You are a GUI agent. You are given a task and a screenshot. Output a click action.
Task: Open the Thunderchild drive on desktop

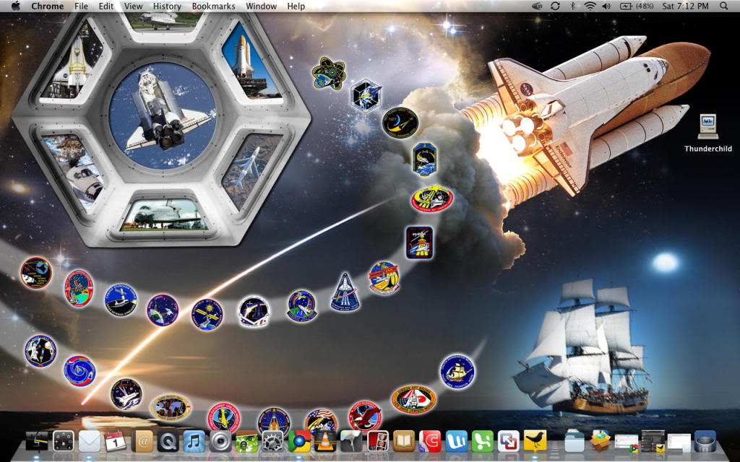pyautogui.click(x=708, y=134)
